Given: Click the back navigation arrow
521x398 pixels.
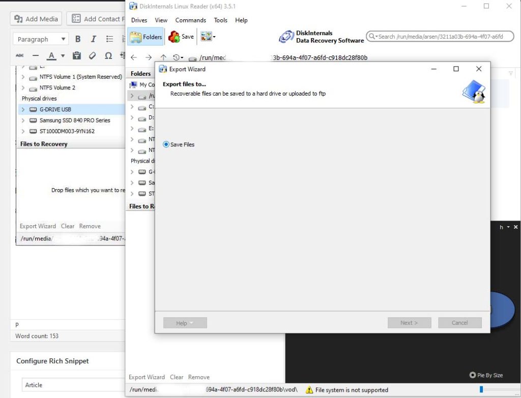Looking at the screenshot, I should coord(134,57).
